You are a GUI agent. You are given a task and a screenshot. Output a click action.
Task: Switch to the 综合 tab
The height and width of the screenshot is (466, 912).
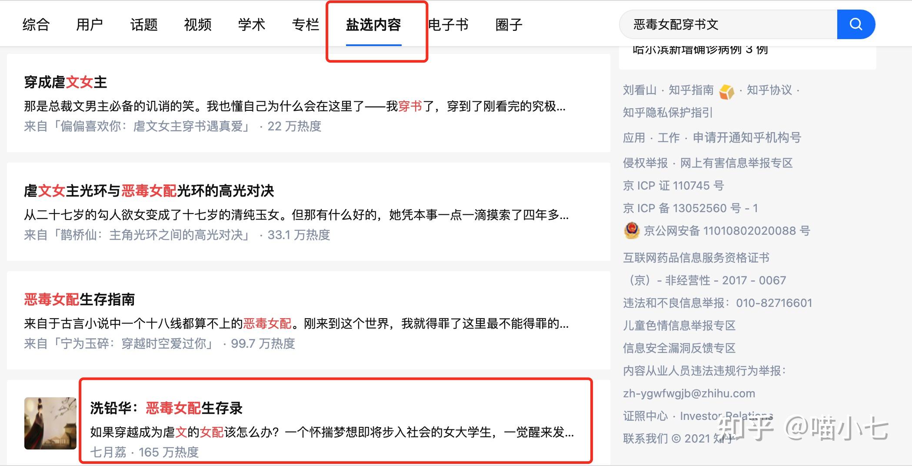36,24
